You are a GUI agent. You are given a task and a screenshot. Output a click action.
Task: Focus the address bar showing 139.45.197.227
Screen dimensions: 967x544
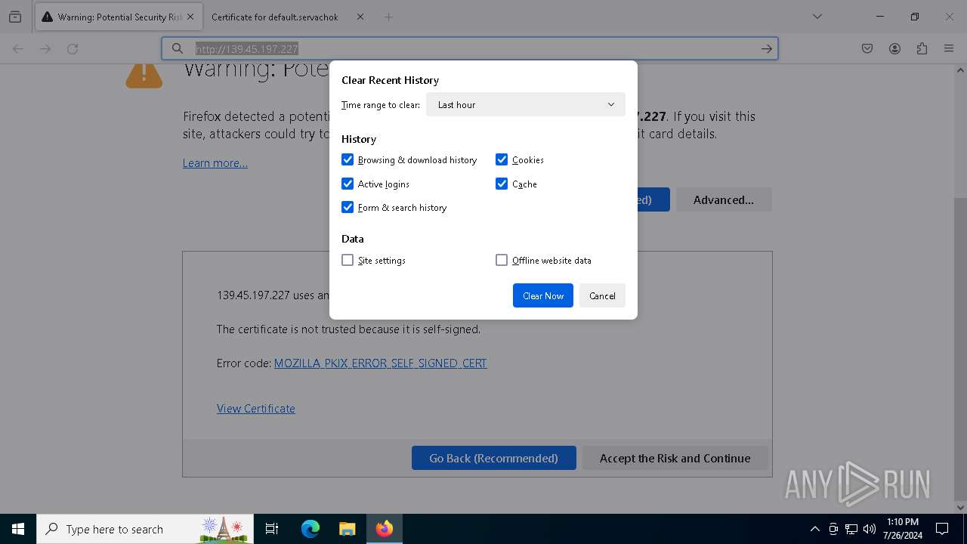click(470, 48)
